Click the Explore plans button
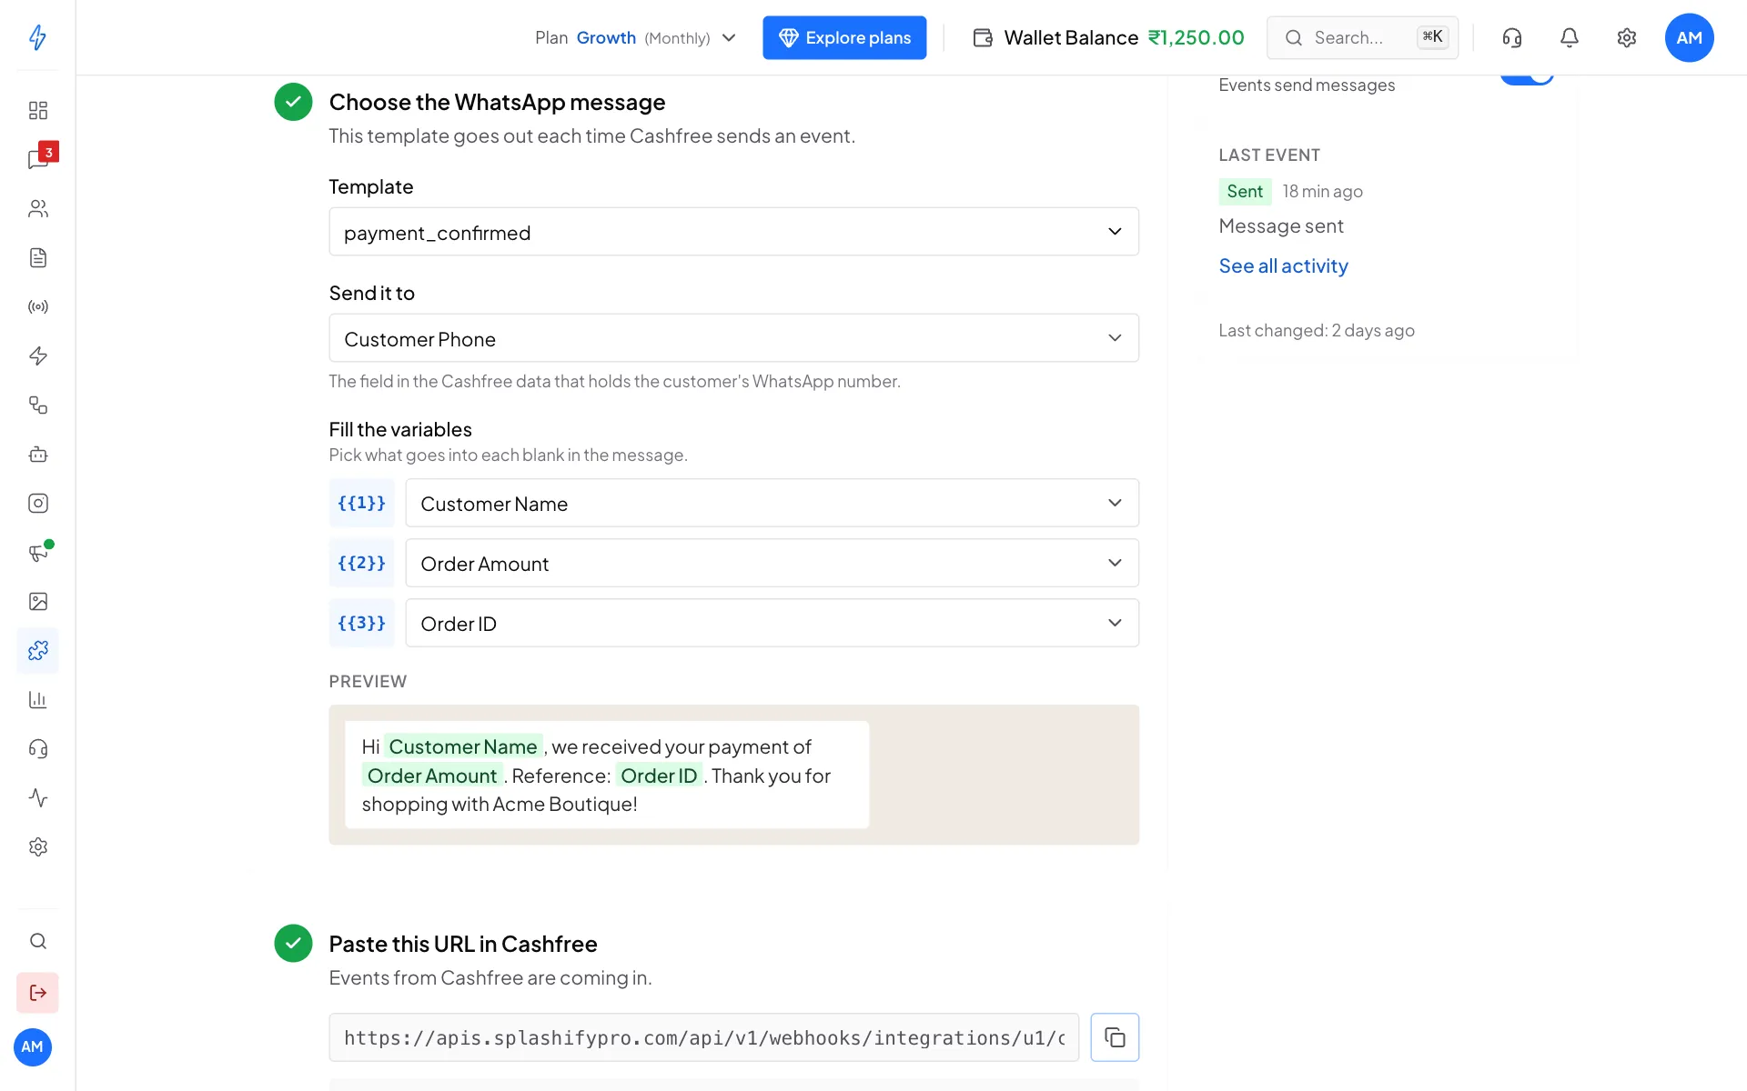 pyautogui.click(x=844, y=37)
